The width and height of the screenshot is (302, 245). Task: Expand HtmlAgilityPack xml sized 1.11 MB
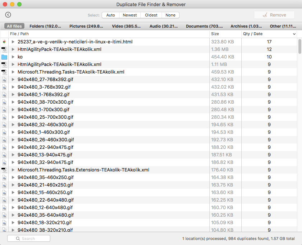(x=13, y=64)
